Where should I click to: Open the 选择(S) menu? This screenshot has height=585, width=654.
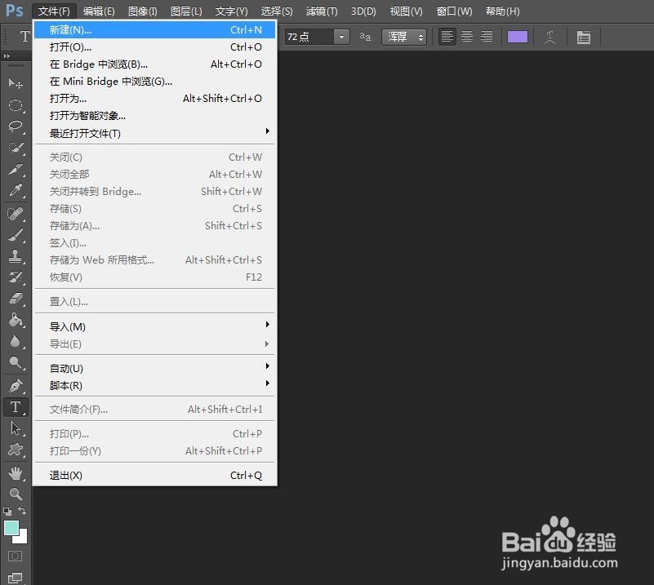pyautogui.click(x=277, y=11)
